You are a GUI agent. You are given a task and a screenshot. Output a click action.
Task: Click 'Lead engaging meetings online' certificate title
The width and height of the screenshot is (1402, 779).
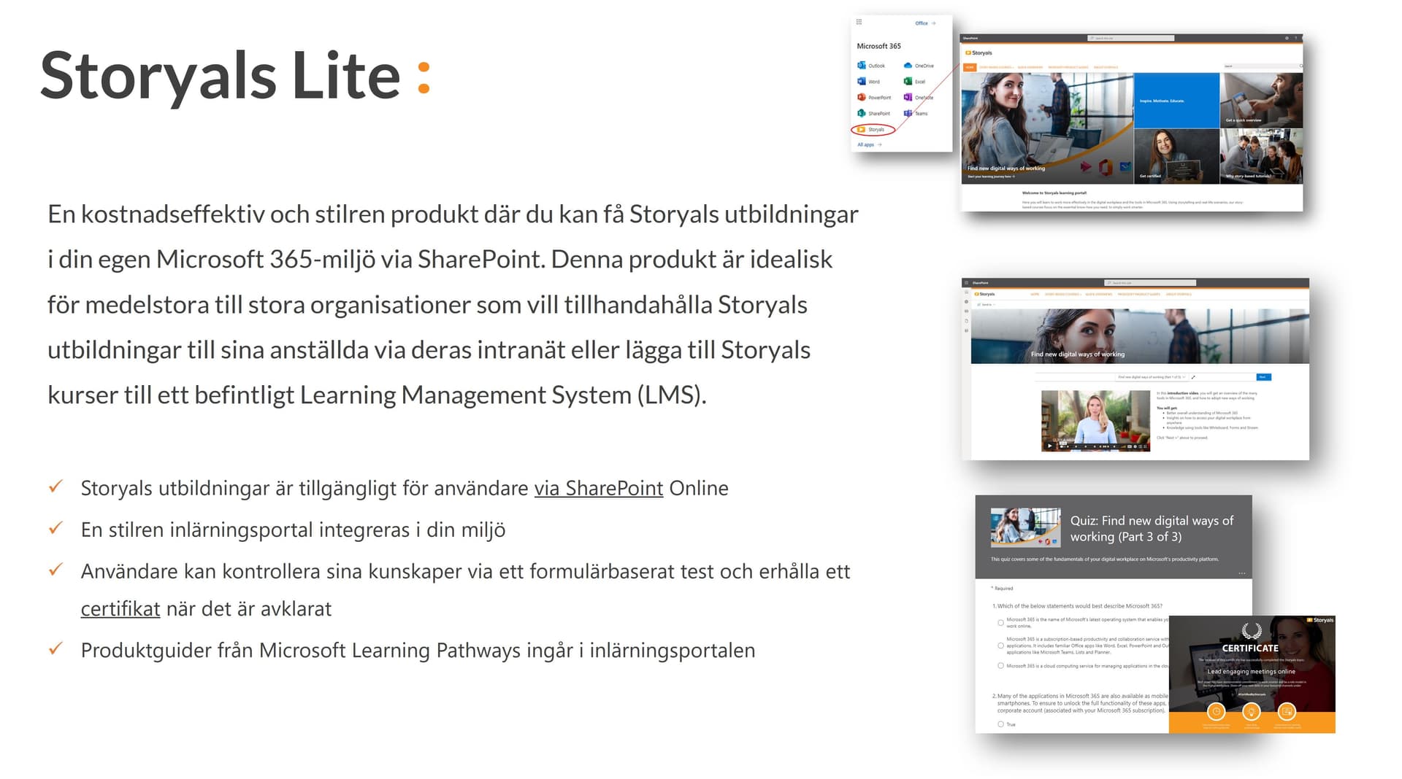coord(1251,672)
